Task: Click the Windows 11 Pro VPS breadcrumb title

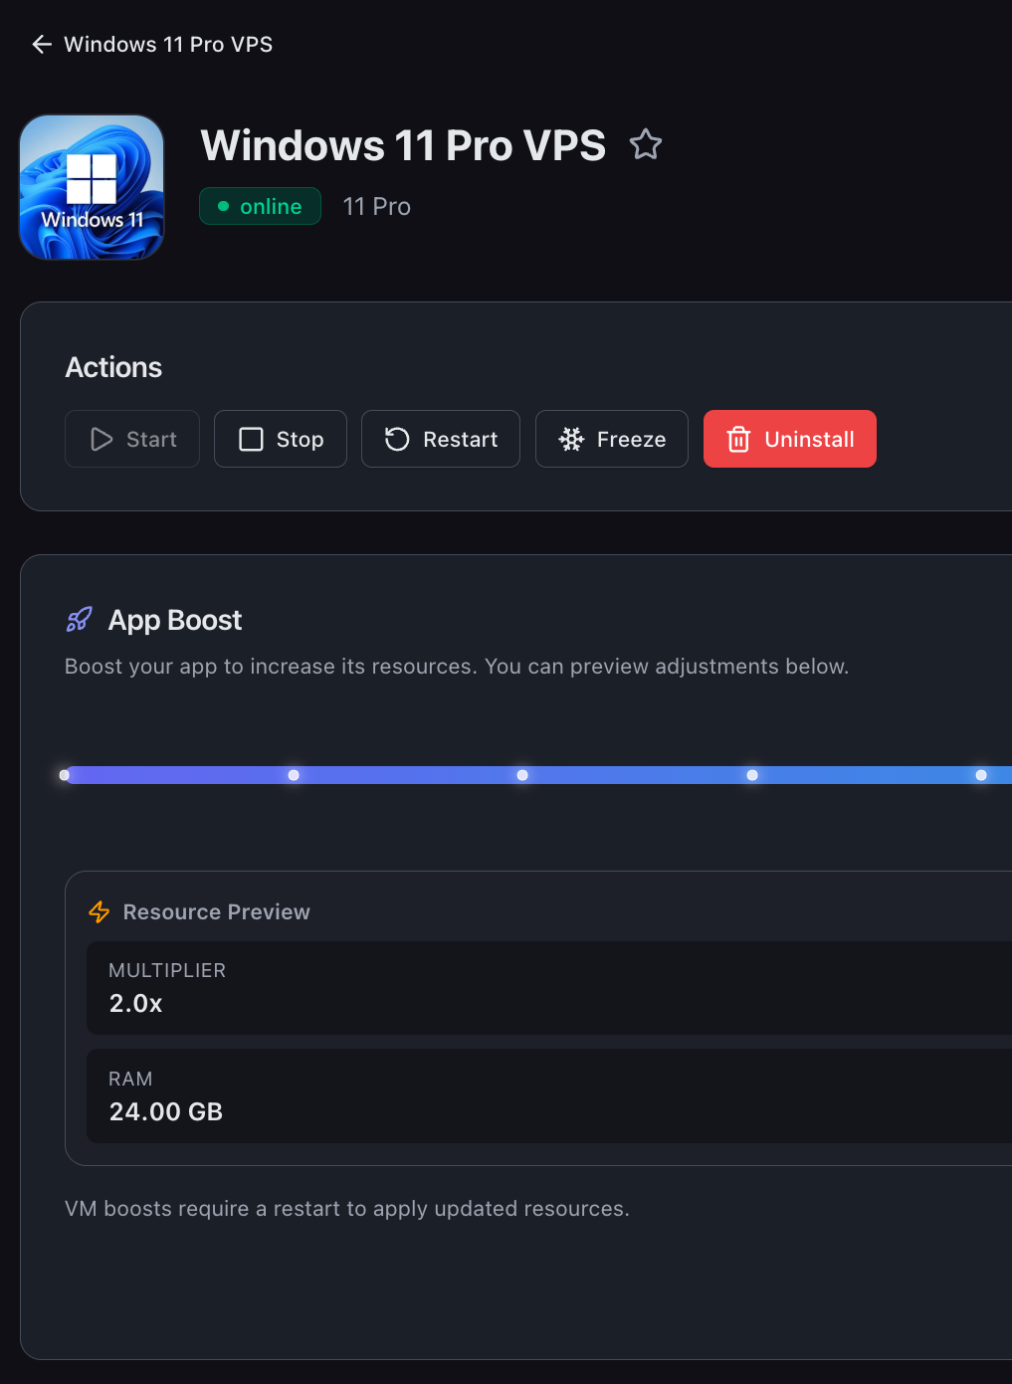Action: [168, 44]
